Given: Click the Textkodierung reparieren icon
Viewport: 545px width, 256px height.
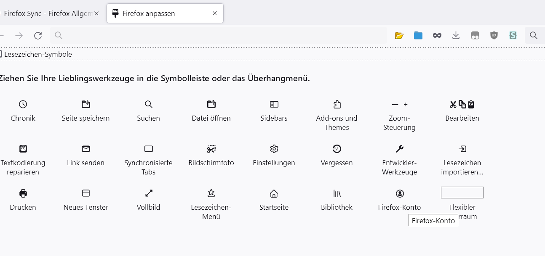Looking at the screenshot, I should click(23, 149).
